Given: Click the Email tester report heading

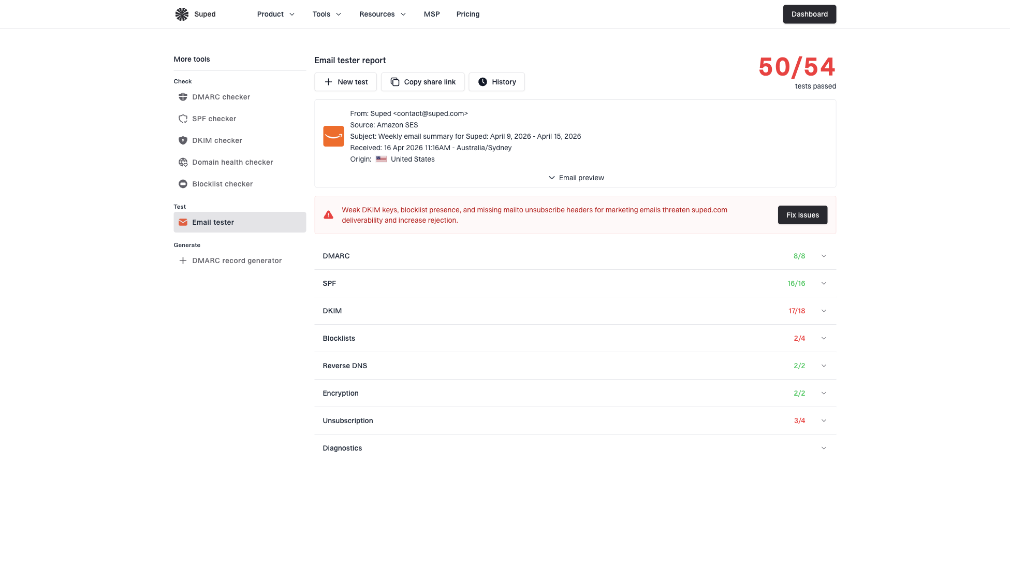Looking at the screenshot, I should point(350,60).
